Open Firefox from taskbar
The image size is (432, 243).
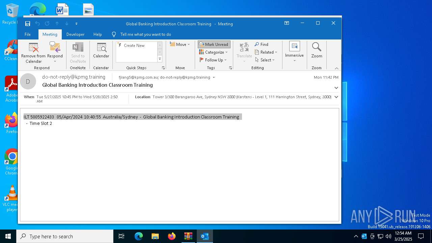click(x=171, y=236)
